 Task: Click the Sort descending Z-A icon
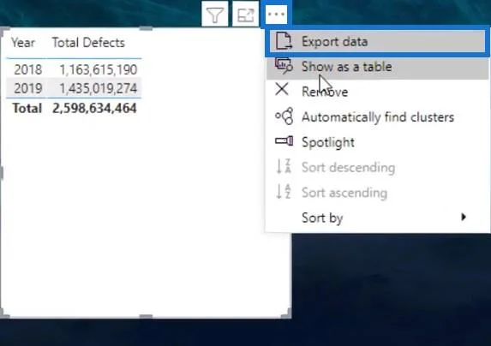click(284, 166)
